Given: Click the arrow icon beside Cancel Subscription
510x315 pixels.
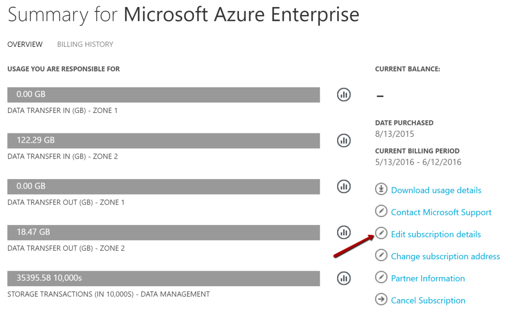Looking at the screenshot, I should [x=381, y=300].
